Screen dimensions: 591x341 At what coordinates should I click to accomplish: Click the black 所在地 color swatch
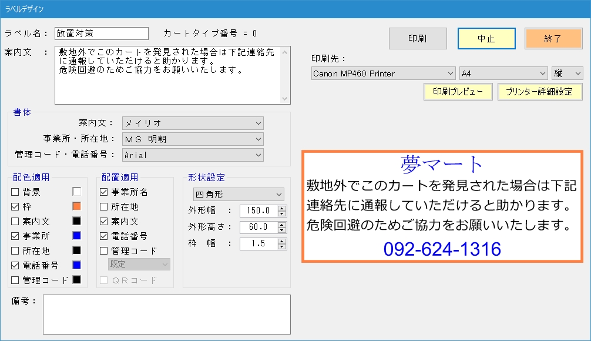pos(77,250)
